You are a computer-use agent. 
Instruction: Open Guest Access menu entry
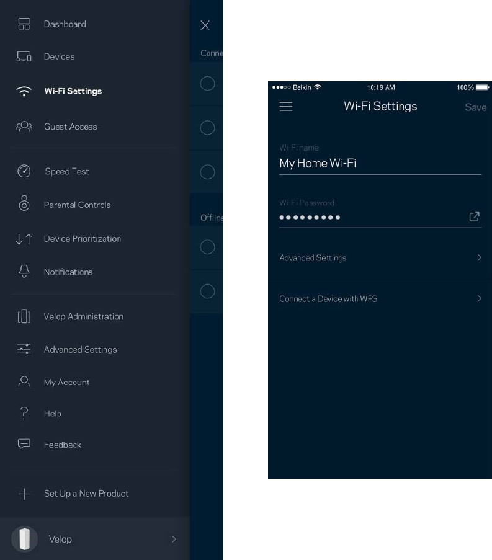(x=70, y=127)
